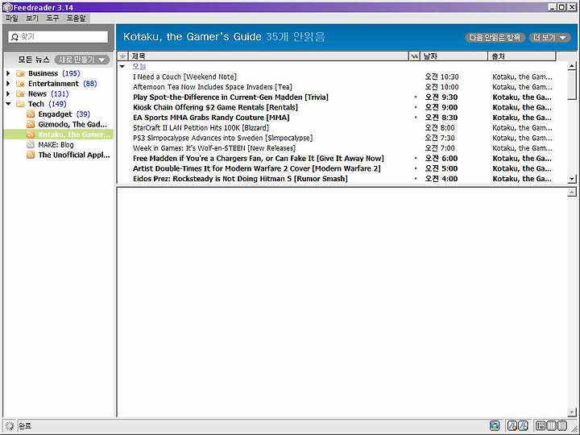Open the 더 보기 dropdown
Viewport: 580px width, 435px height.
(x=549, y=37)
